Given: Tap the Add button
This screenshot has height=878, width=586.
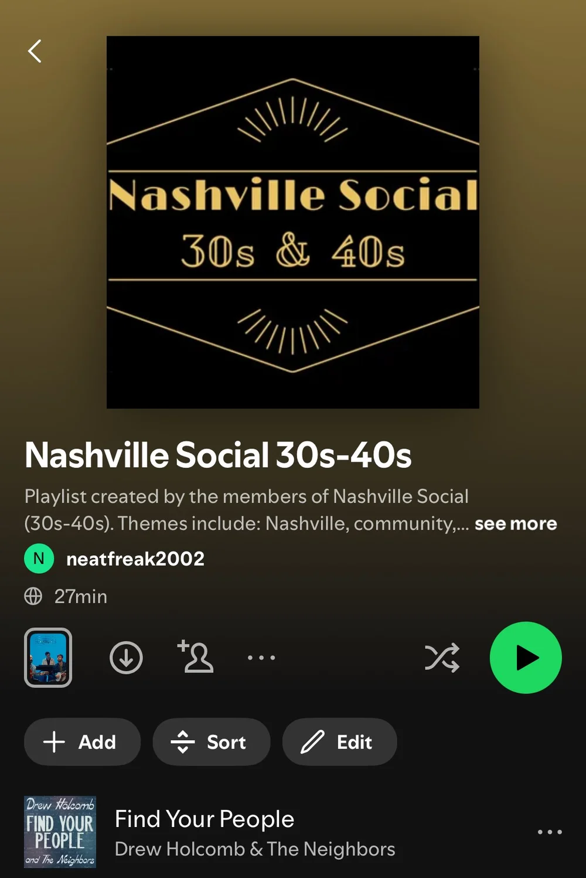Looking at the screenshot, I should (x=82, y=741).
